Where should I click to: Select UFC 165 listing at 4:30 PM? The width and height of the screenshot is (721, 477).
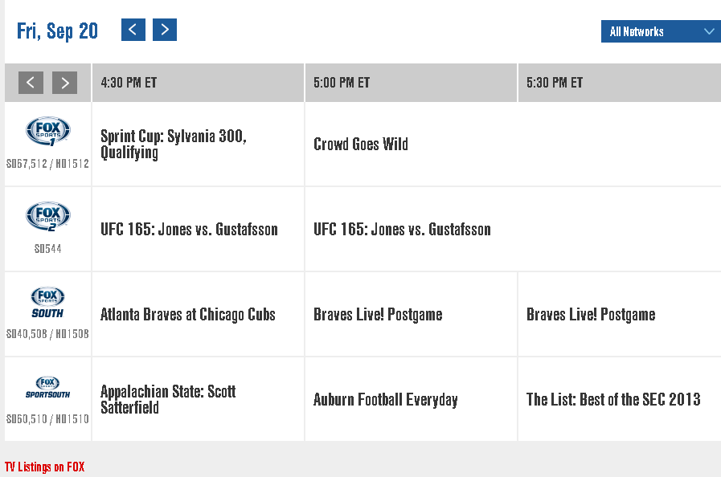pyautogui.click(x=189, y=230)
